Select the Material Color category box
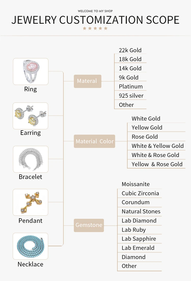The width and height of the screenshot is (191, 281). point(94,141)
